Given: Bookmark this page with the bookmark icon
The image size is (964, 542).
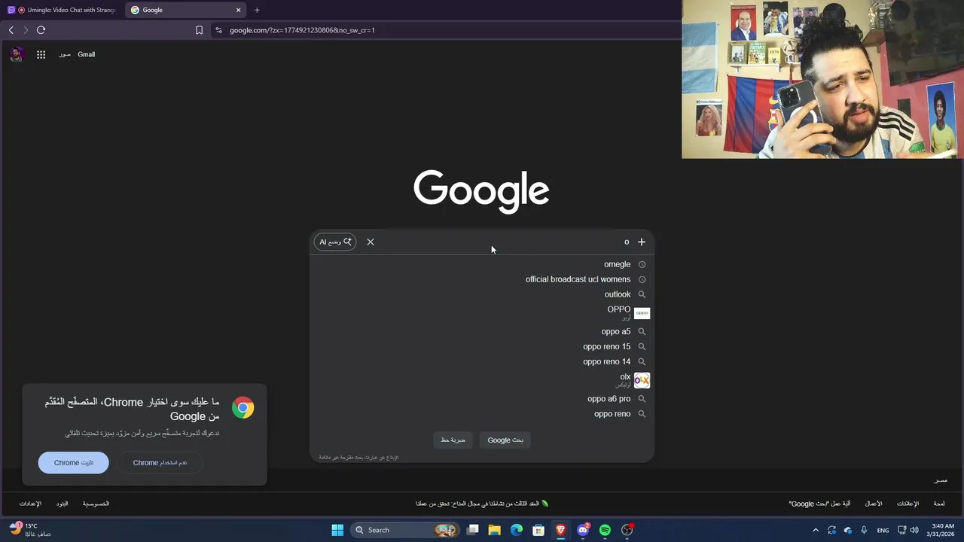Looking at the screenshot, I should click(x=199, y=30).
